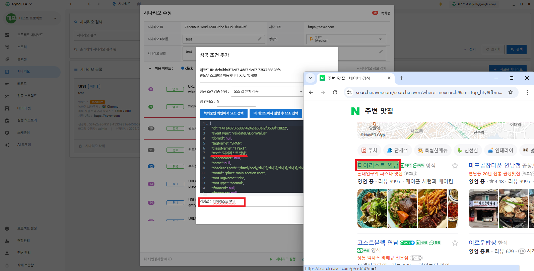This screenshot has height=271, width=534.
Task: Click the edit pencil in 시나리오 설명 field
Action: (381, 52)
